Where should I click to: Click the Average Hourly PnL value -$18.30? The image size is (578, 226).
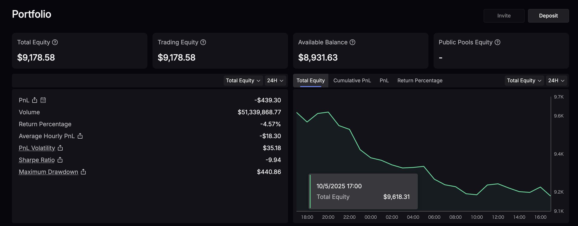(270, 136)
